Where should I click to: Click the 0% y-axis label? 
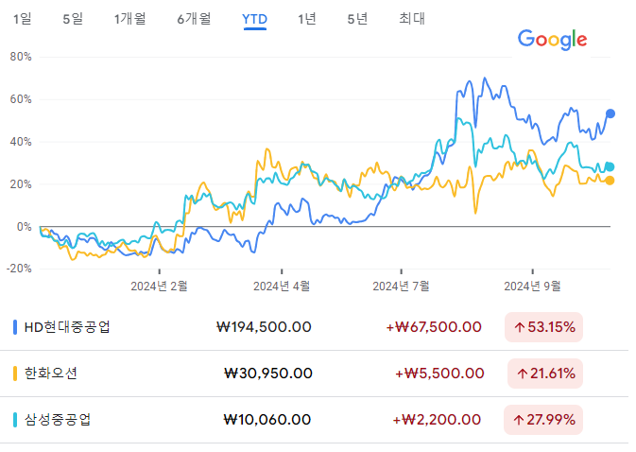(25, 227)
